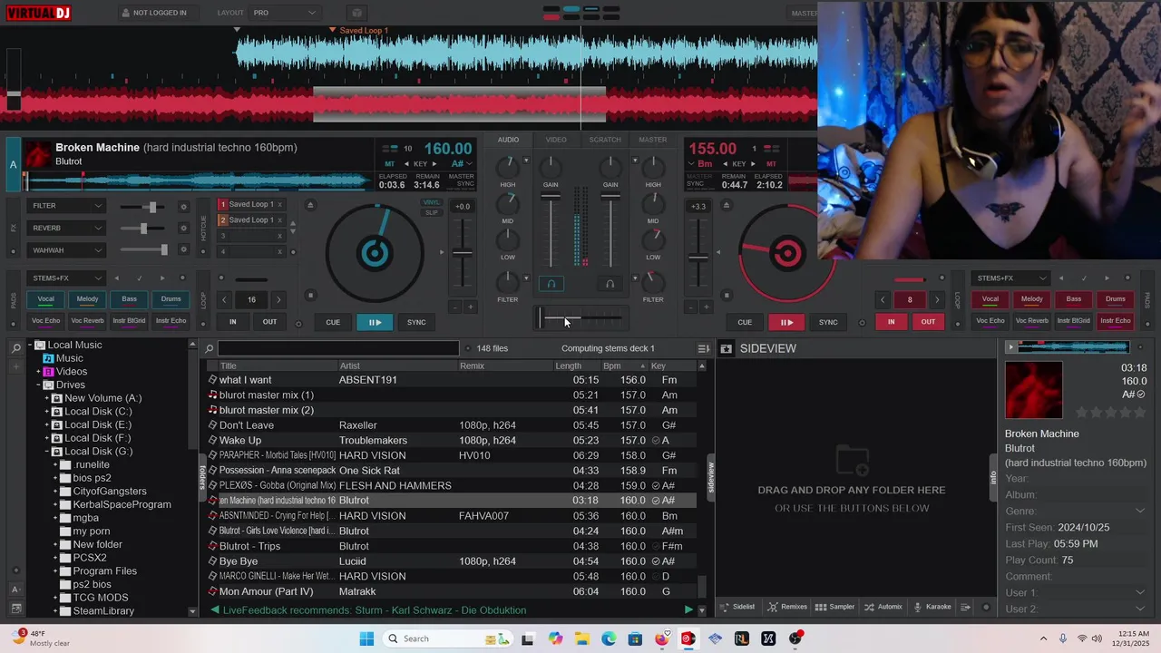The width and height of the screenshot is (1161, 653).
Task: Click the crossfader handle
Action: (541, 317)
